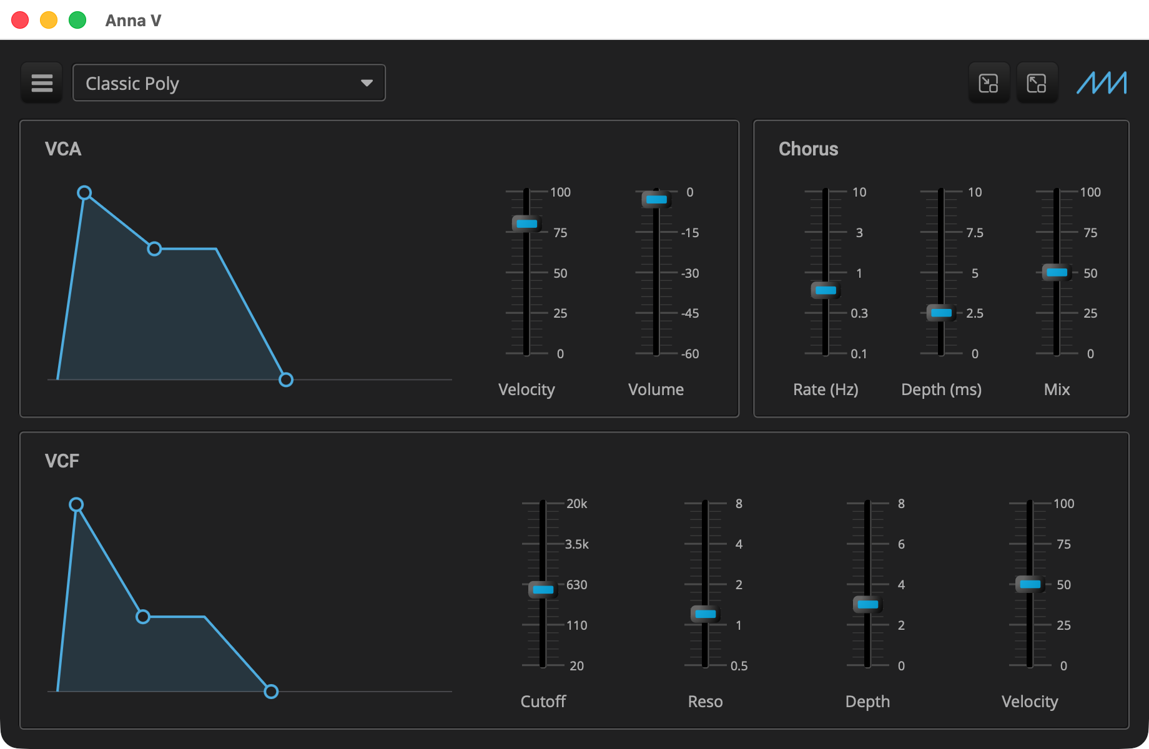
Task: Click the Mix label
Action: [x=1057, y=389]
